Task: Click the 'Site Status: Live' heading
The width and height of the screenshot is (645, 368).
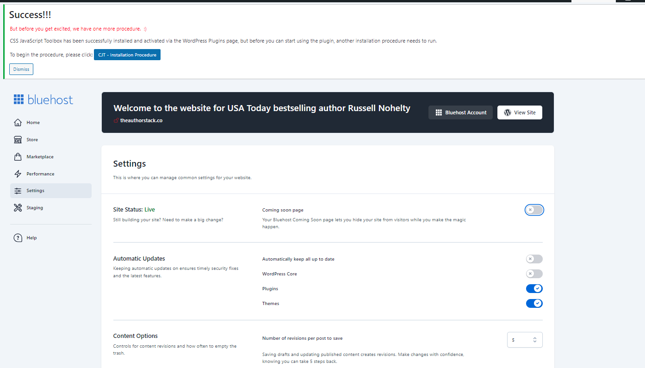Action: [x=134, y=210]
